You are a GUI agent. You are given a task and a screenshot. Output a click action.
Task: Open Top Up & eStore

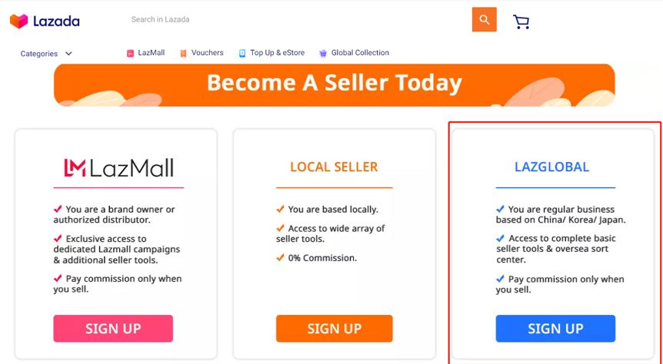(277, 53)
